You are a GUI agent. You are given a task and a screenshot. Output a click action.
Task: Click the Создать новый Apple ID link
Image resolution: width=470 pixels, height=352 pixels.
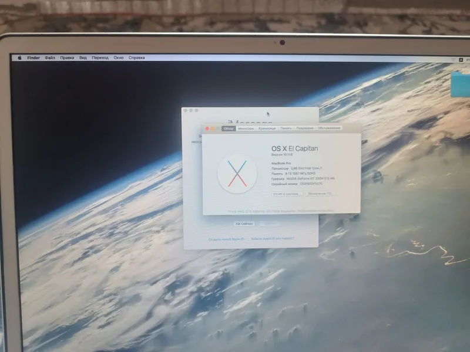[227, 239]
